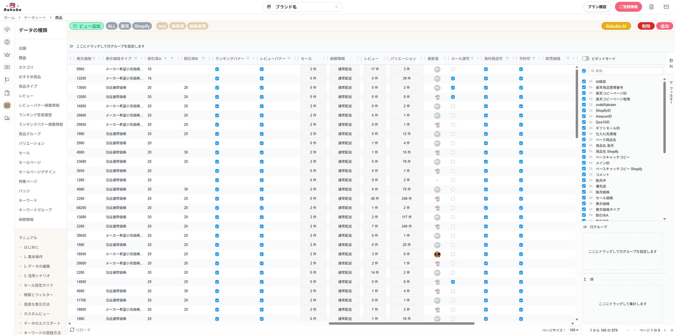Select 楽天 view tab
675x335 pixels.
[x=125, y=26]
